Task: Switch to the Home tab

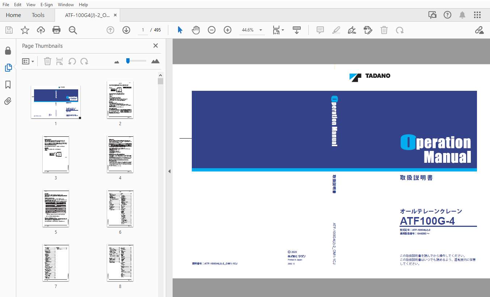Action: (13, 15)
